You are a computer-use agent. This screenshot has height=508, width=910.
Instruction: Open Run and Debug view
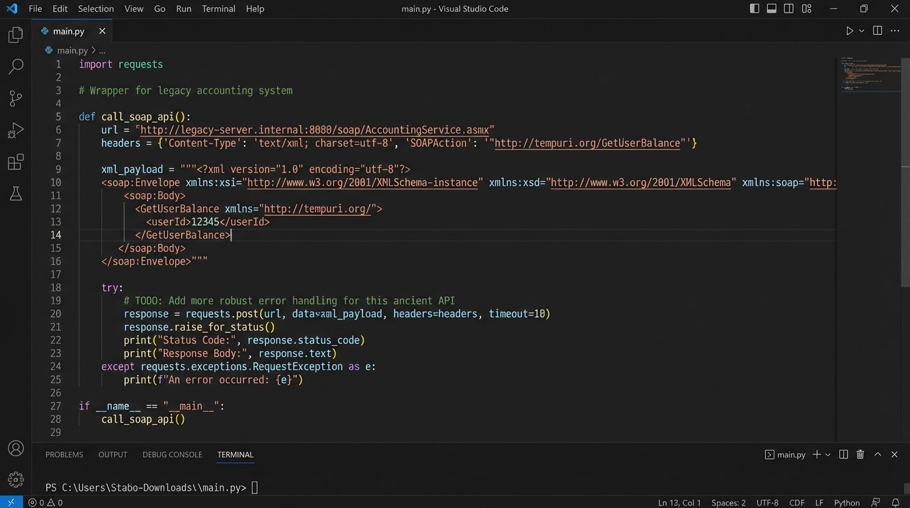(x=15, y=130)
